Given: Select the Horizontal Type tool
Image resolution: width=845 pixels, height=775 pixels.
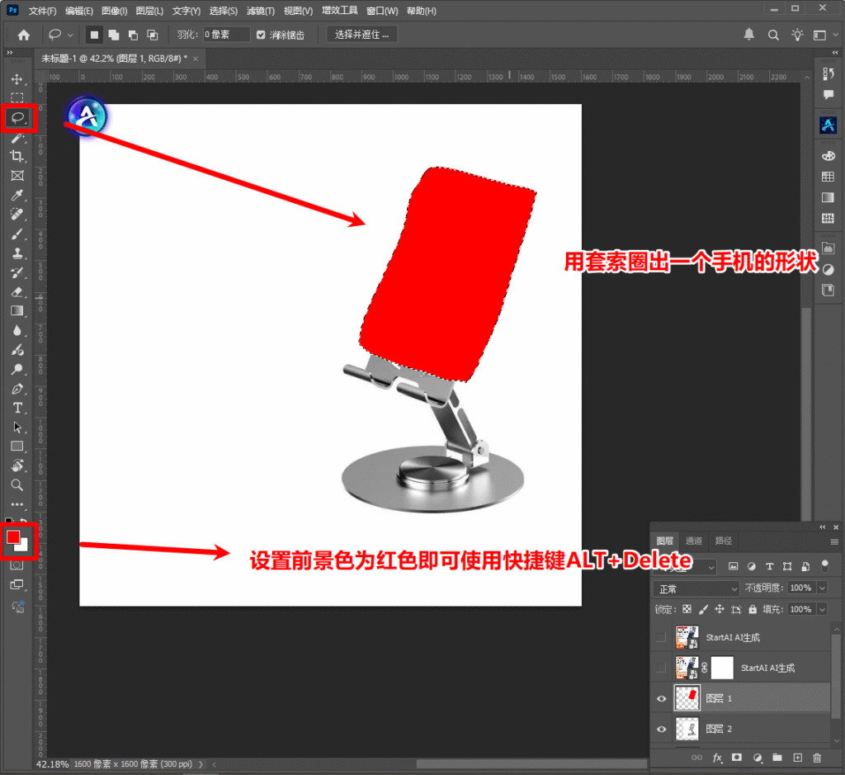Looking at the screenshot, I should coord(17,408).
